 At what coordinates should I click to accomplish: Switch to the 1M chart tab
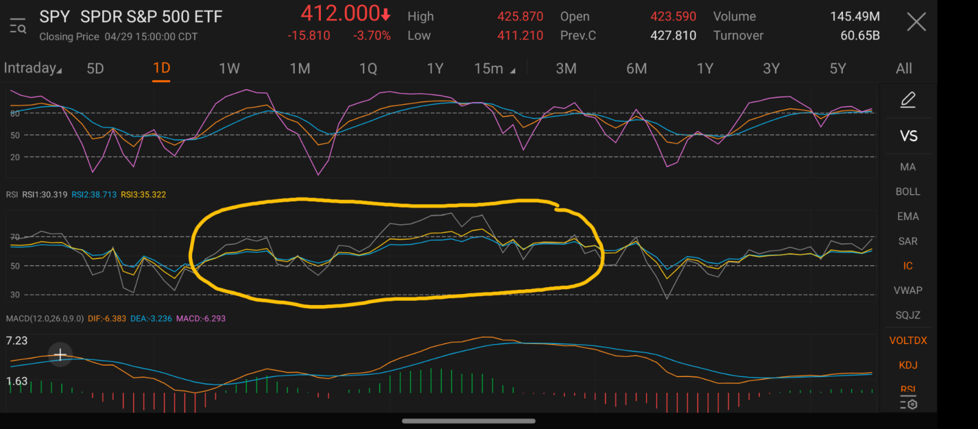pyautogui.click(x=300, y=68)
